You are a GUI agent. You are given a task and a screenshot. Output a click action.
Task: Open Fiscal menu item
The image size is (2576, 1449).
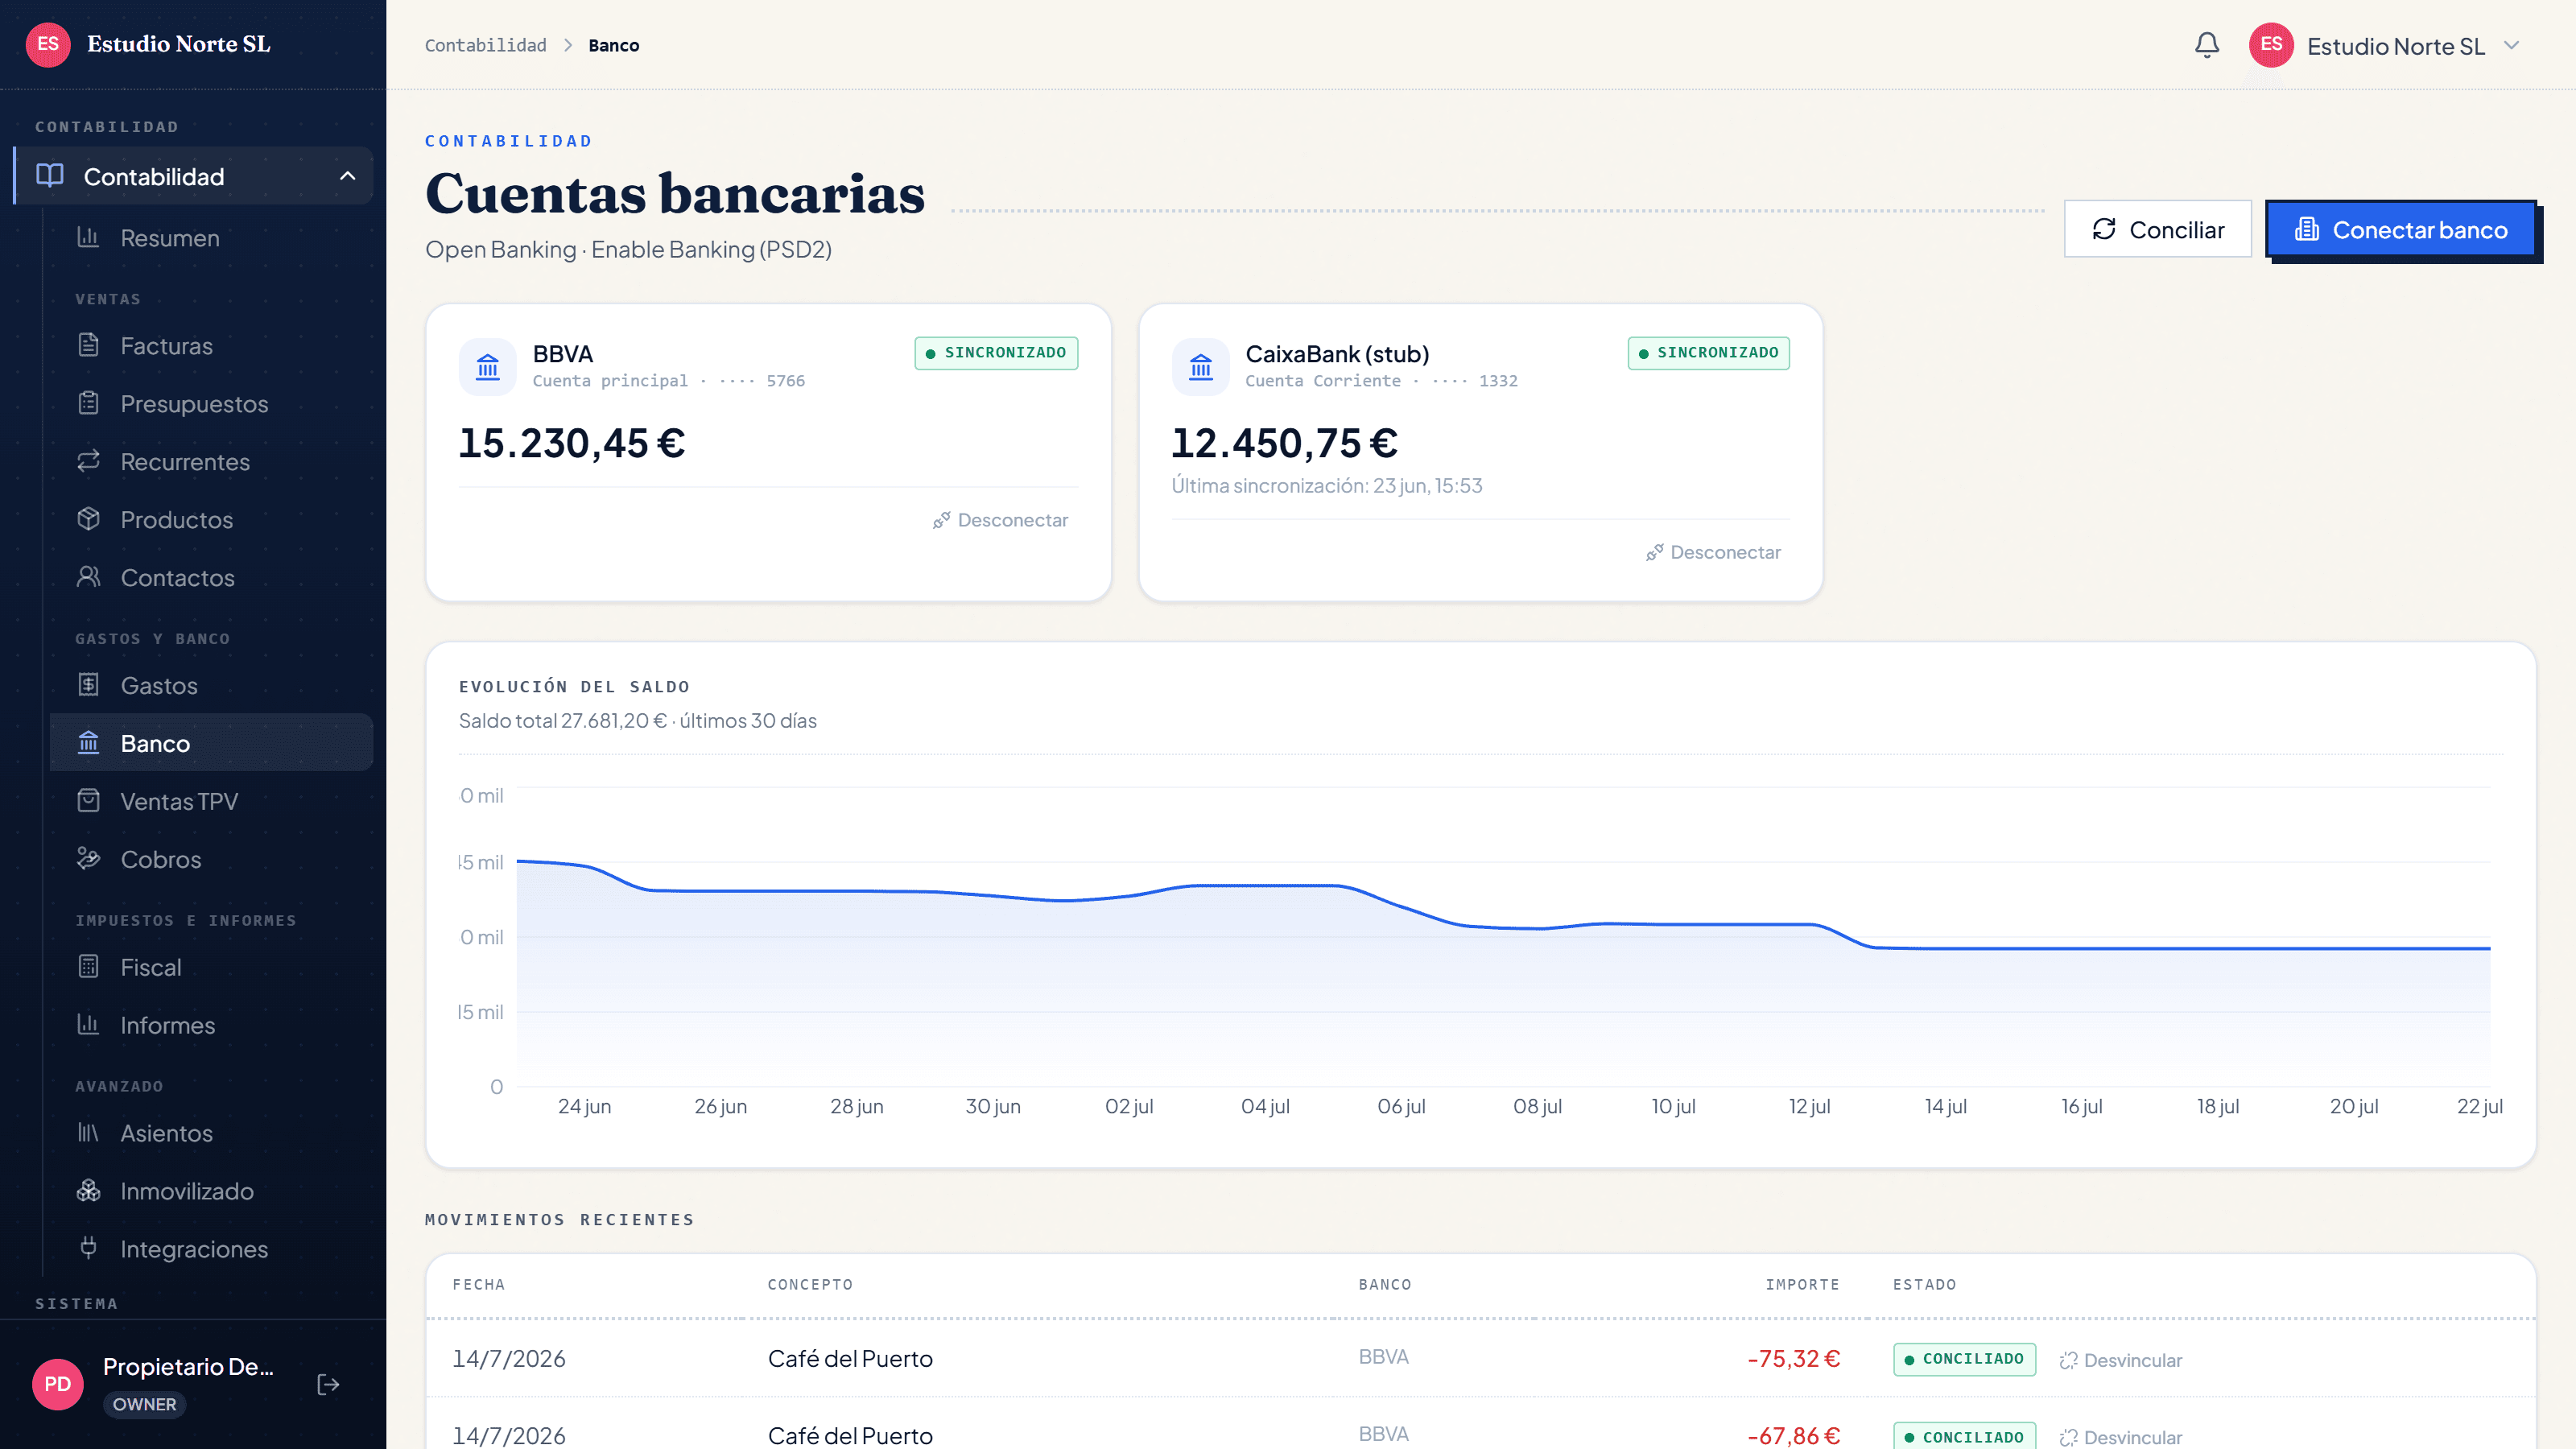click(x=210, y=968)
